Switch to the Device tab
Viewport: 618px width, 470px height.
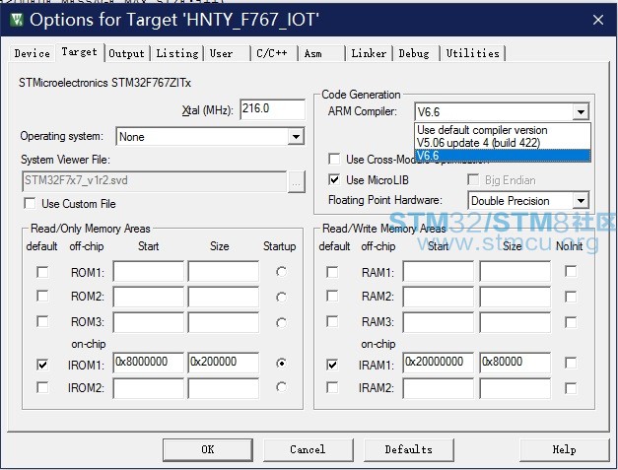pyautogui.click(x=32, y=53)
